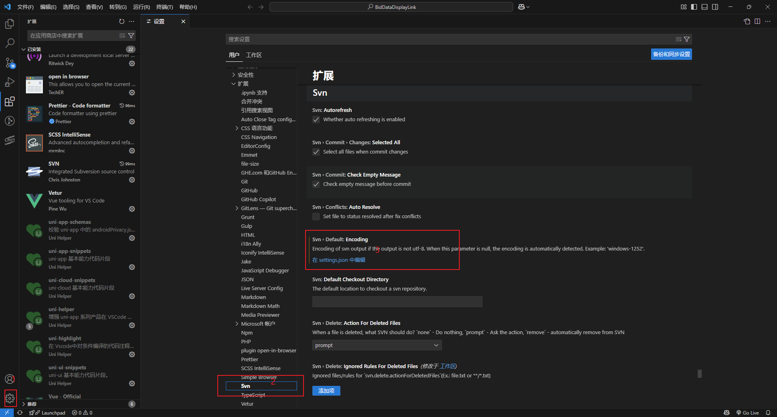Uncheck Check empty message before commit
The height and width of the screenshot is (417, 777).
click(x=316, y=184)
